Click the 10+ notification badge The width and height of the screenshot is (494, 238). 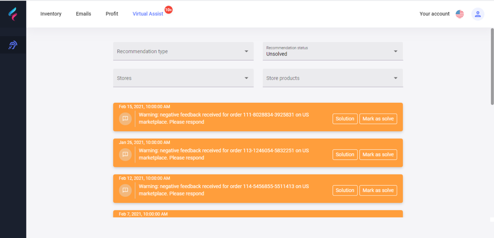pos(168,10)
